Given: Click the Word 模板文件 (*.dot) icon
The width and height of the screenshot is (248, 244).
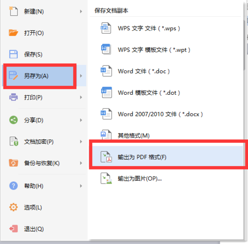Looking at the screenshot, I should tap(106, 92).
